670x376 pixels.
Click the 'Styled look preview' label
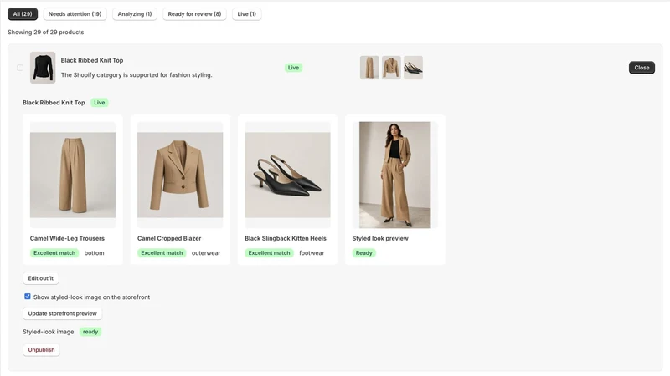(x=380, y=238)
